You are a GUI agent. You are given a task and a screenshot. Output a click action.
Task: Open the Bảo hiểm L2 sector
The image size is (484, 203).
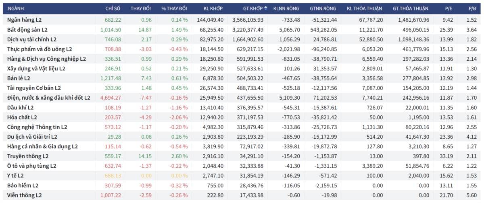23,185
